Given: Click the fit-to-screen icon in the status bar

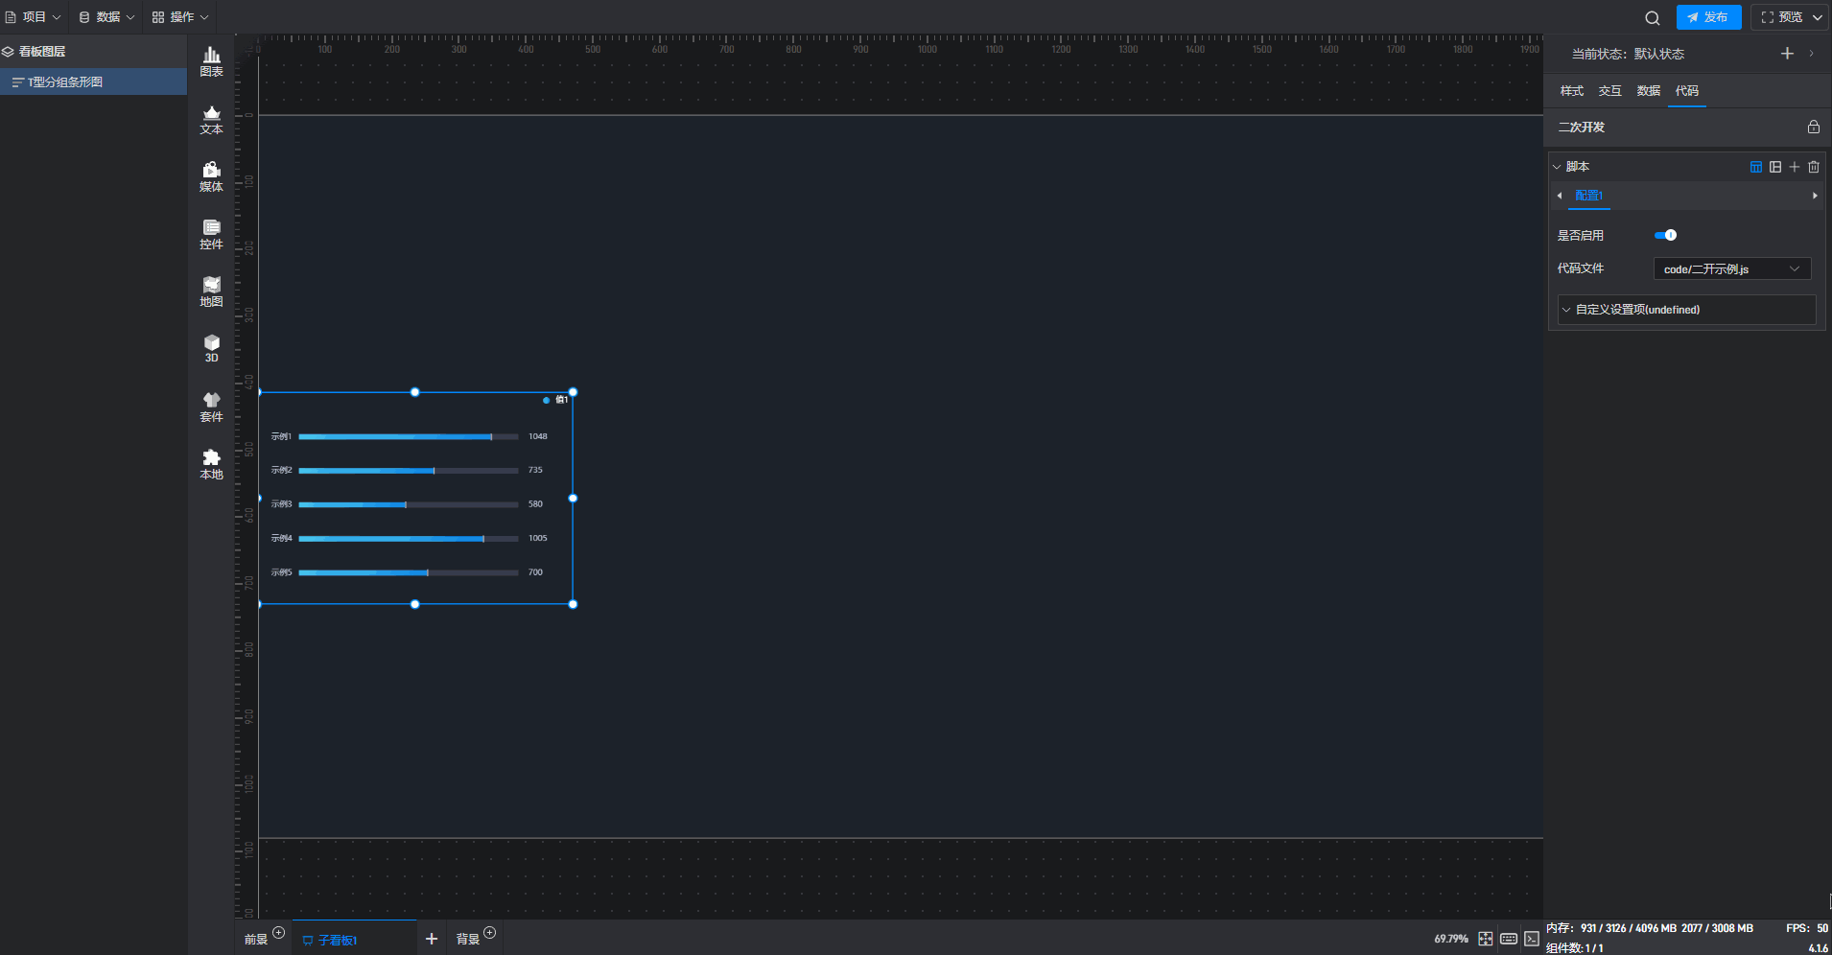Looking at the screenshot, I should (x=1485, y=939).
